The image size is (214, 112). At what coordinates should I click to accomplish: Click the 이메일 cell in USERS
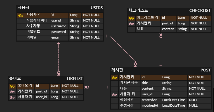pyautogui.click(x=37, y=38)
